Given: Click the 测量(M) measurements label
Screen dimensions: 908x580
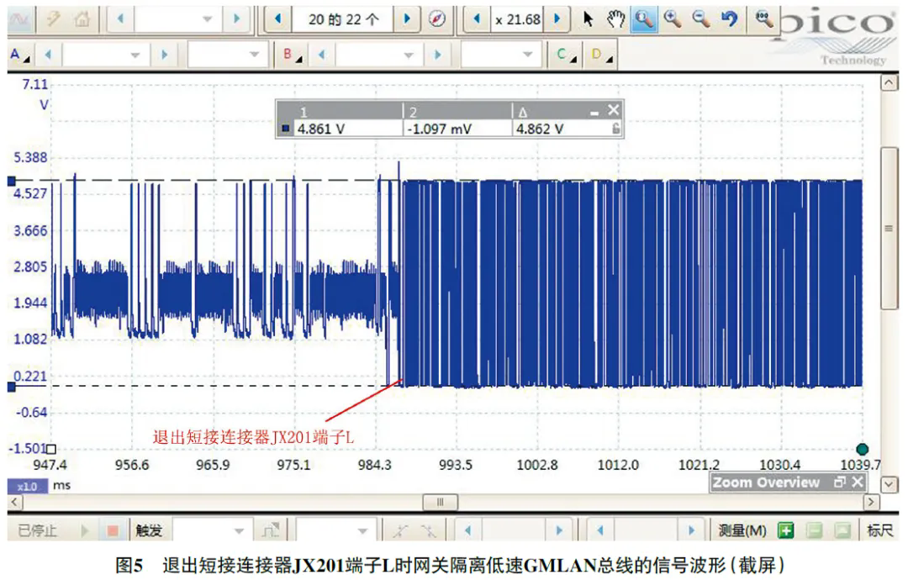Looking at the screenshot, I should coord(742,530).
